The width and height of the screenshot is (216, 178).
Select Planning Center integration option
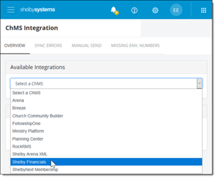(x=27, y=139)
